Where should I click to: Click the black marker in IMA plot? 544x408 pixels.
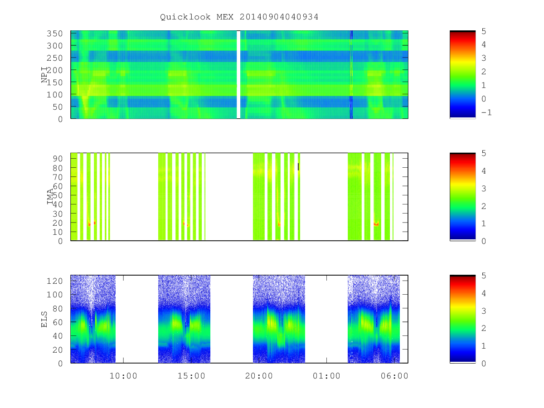298,166
